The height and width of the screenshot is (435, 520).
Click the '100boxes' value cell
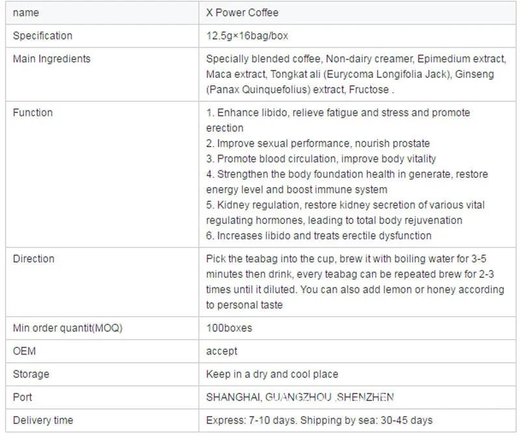pos(229,329)
